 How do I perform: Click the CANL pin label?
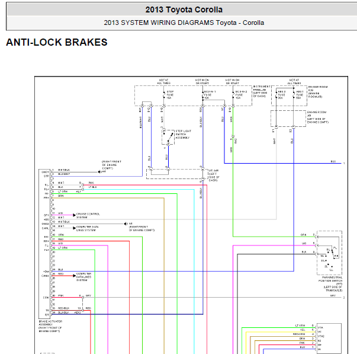pyautogui.click(x=46, y=228)
